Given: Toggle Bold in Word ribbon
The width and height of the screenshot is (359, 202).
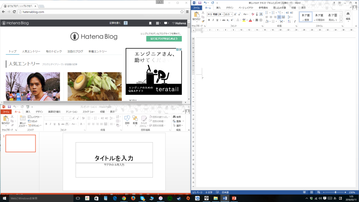Looking at the screenshot, I should pos(209,20).
